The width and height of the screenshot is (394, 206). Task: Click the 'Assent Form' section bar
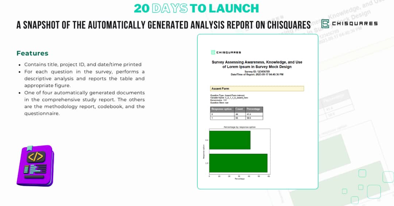[x=257, y=88]
